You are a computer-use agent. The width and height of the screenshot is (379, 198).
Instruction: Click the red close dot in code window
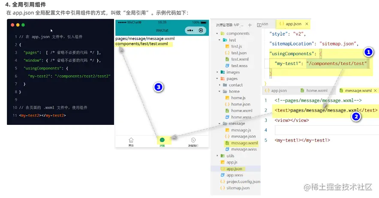click(12, 25)
